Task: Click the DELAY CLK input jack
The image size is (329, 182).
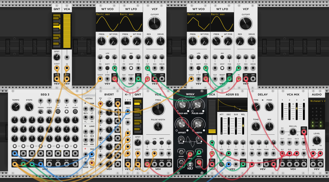Action: [x=259, y=164]
